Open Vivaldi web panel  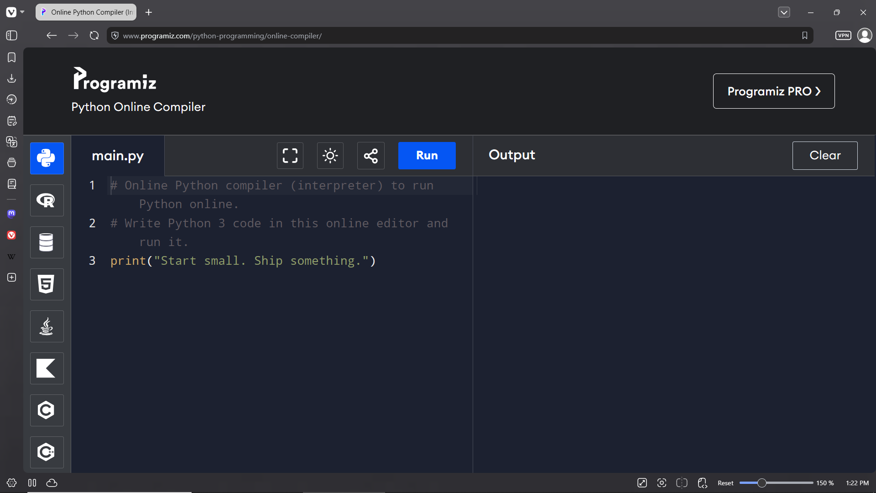click(12, 235)
